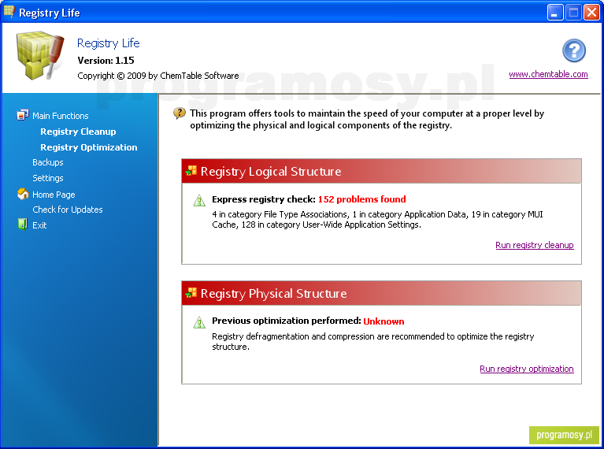Click the Registry Life cube logo

39,55
